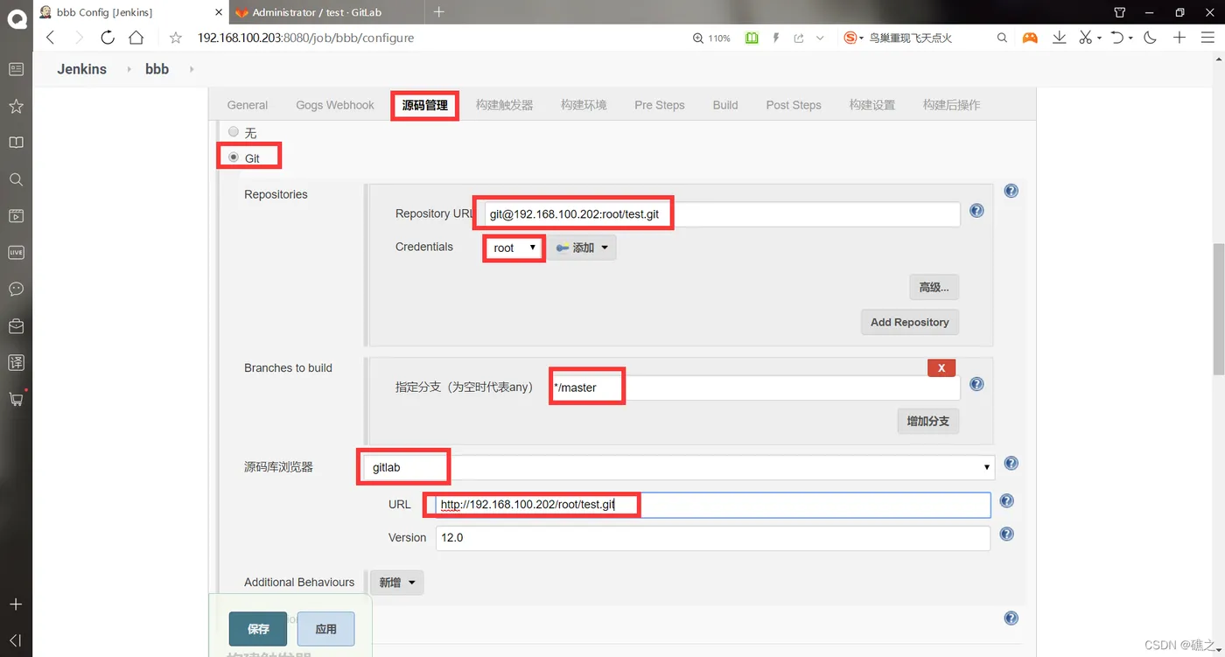
Task: Switch to the 构建设置 tab
Action: coord(872,105)
